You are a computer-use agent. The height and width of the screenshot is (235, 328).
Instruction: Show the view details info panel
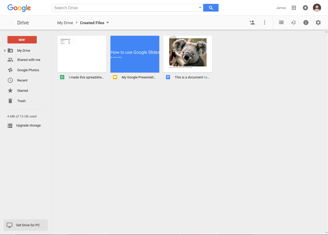306,23
